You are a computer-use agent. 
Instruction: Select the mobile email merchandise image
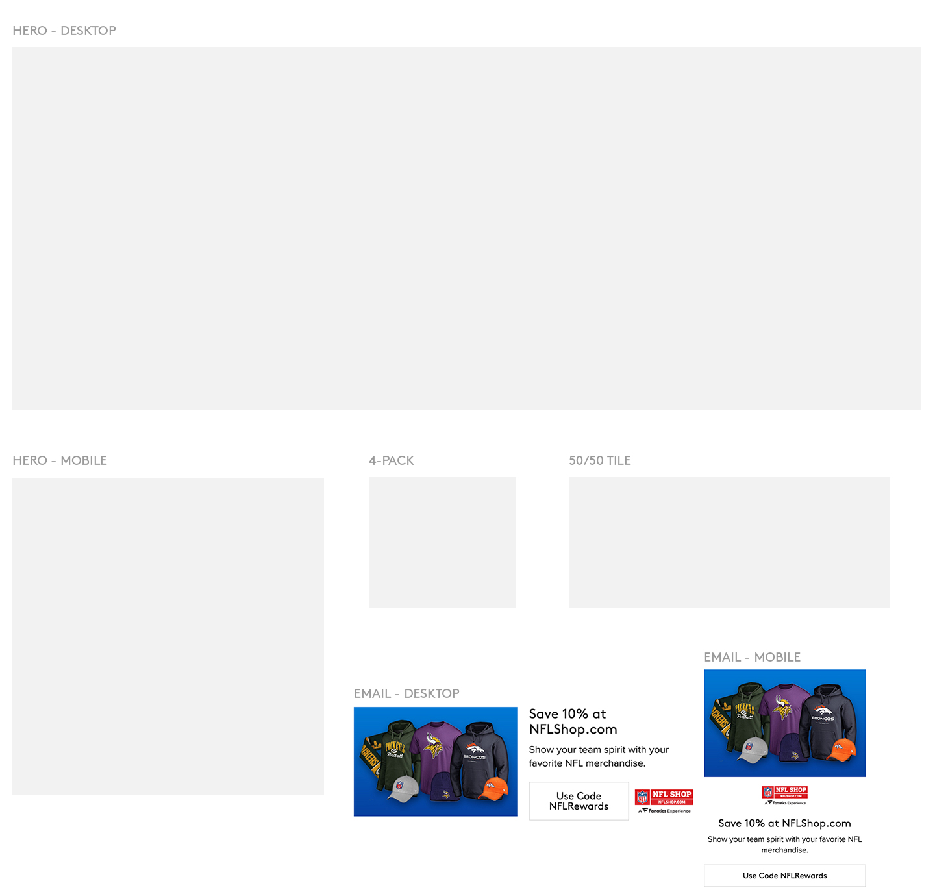(x=784, y=723)
